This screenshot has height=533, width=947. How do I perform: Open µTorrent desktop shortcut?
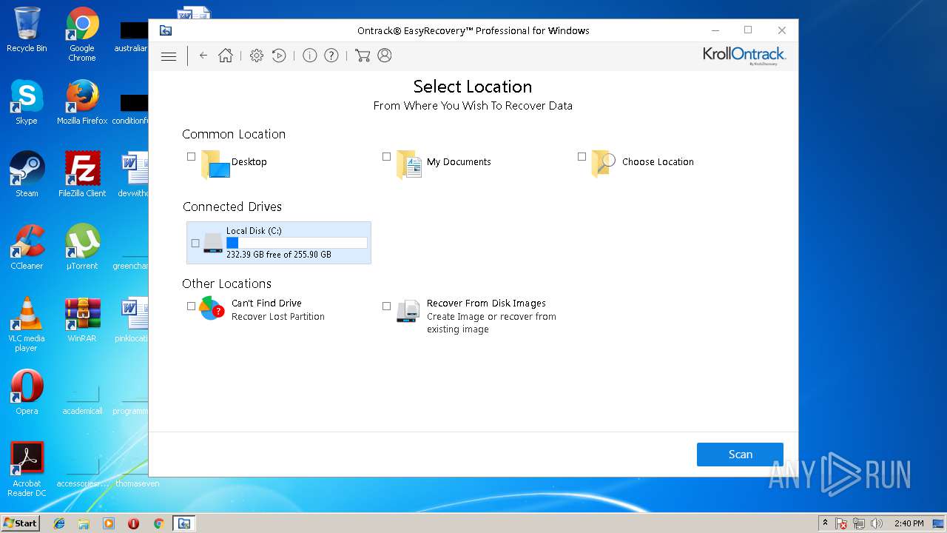[x=82, y=247]
